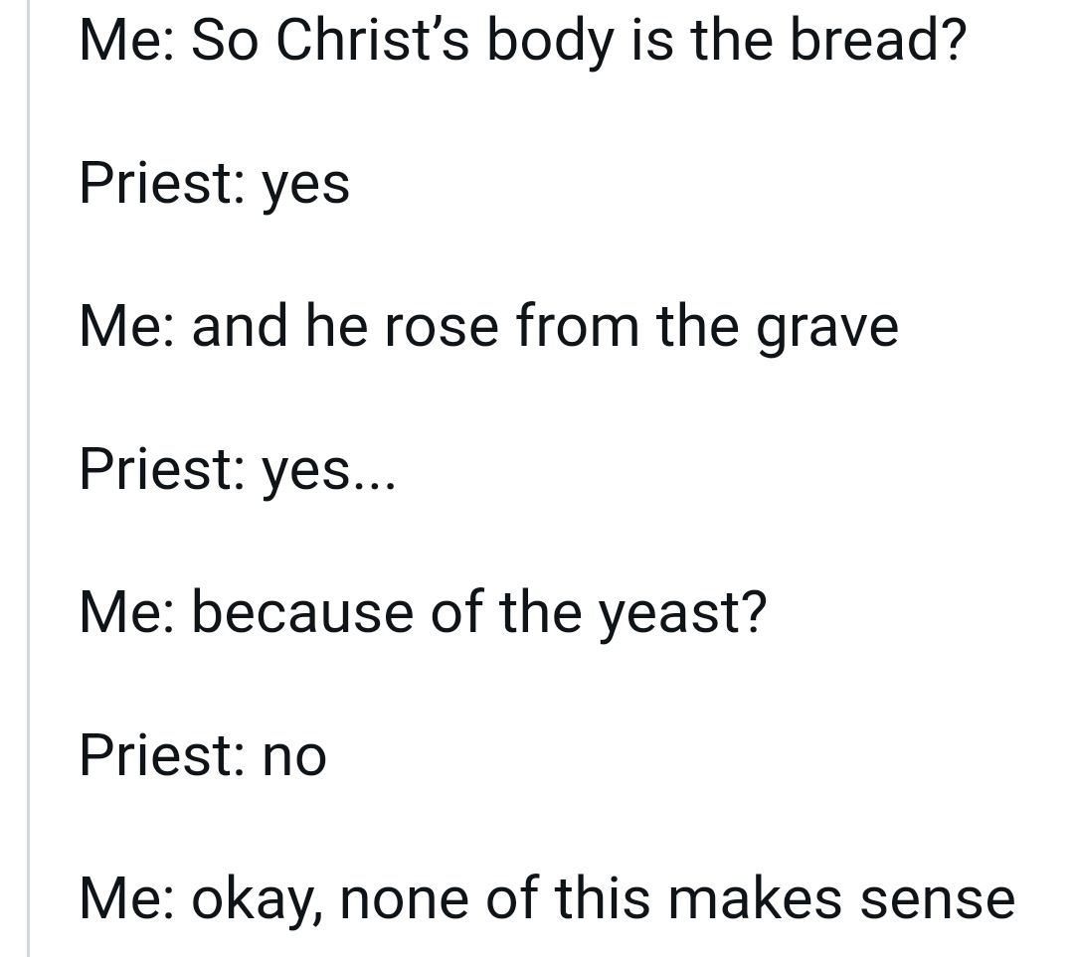Click the word "yeast?"
Viewport: 1074px width, 957px height.
(x=683, y=615)
